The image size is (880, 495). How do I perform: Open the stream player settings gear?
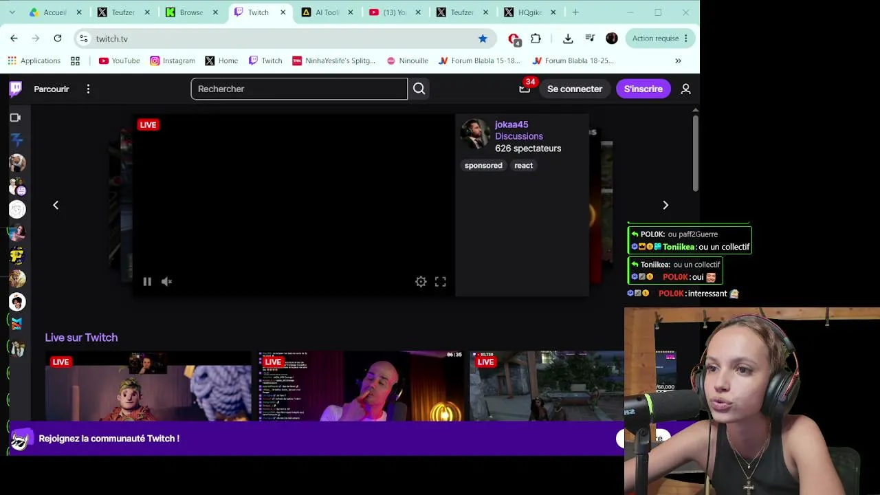tap(421, 281)
